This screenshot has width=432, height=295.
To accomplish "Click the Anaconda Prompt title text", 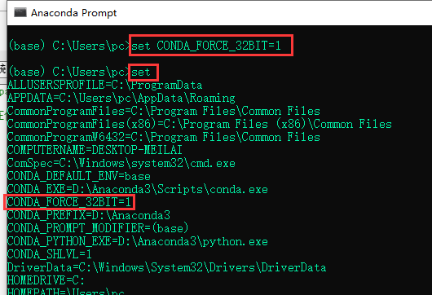I will tap(73, 13).
